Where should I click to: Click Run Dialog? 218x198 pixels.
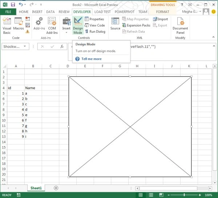(x=95, y=32)
